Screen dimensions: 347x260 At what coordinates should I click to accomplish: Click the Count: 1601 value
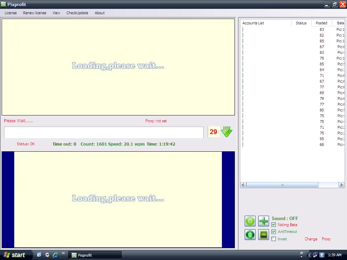(x=94, y=144)
